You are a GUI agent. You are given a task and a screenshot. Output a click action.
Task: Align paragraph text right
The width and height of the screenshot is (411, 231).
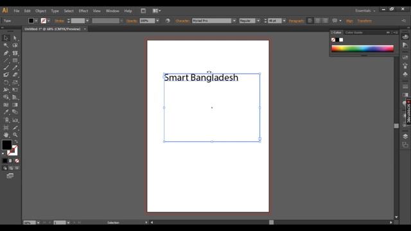coord(326,21)
